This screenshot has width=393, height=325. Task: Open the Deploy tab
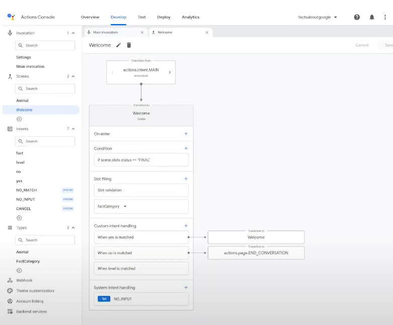(x=164, y=17)
